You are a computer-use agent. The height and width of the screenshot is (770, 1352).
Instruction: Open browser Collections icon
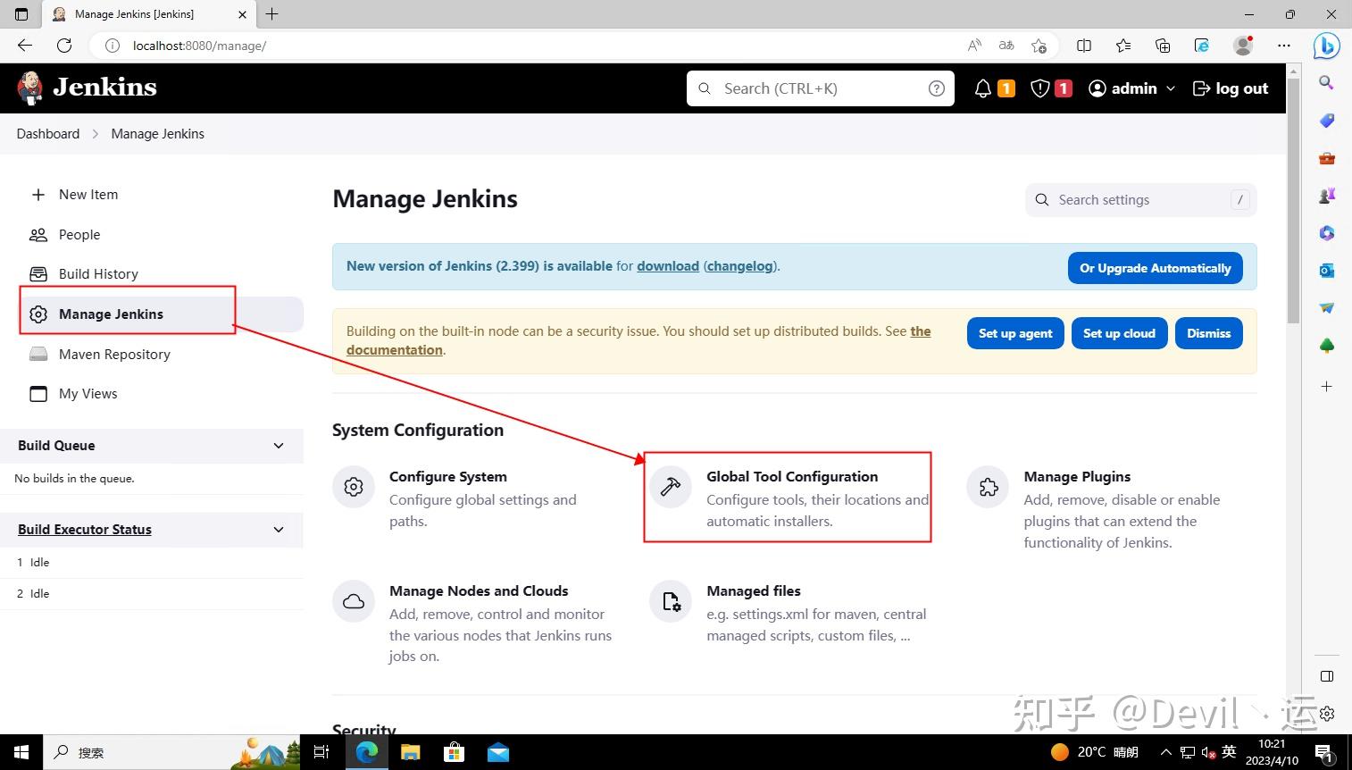(1163, 46)
